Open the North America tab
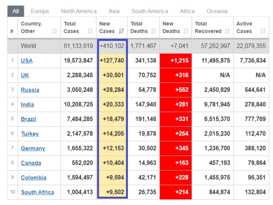The image size is (273, 205). [x=79, y=11]
